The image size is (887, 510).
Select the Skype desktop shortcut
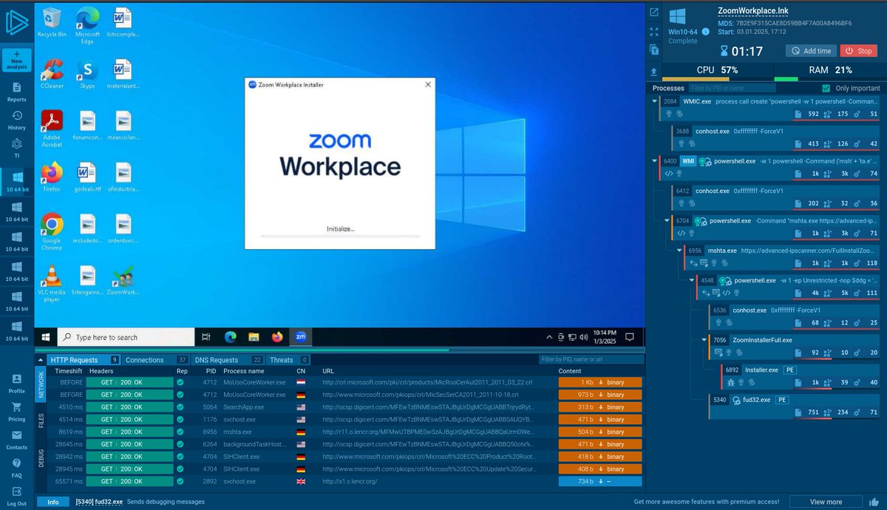pyautogui.click(x=87, y=74)
